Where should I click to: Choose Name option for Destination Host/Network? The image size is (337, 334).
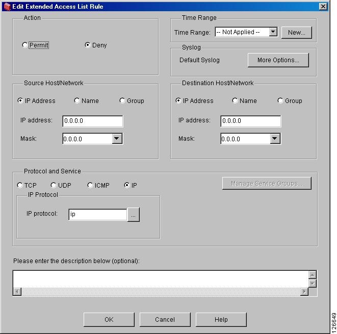click(x=235, y=100)
